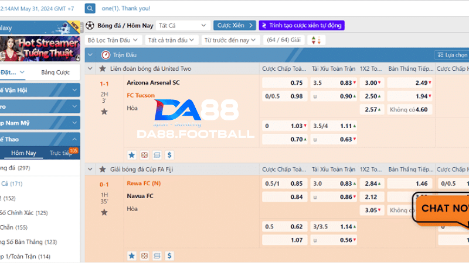469x263 pixels.
Task: Click the red clock icon next to Trận Đấu
Action: coord(106,55)
